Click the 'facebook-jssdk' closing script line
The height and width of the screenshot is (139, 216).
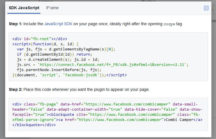(x=70, y=75)
